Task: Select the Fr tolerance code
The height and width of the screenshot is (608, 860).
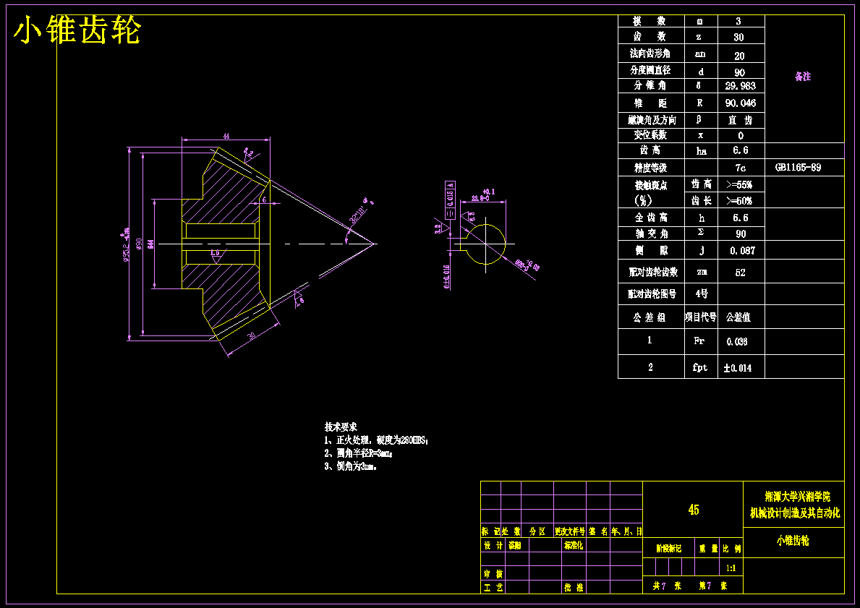Action: (x=699, y=341)
